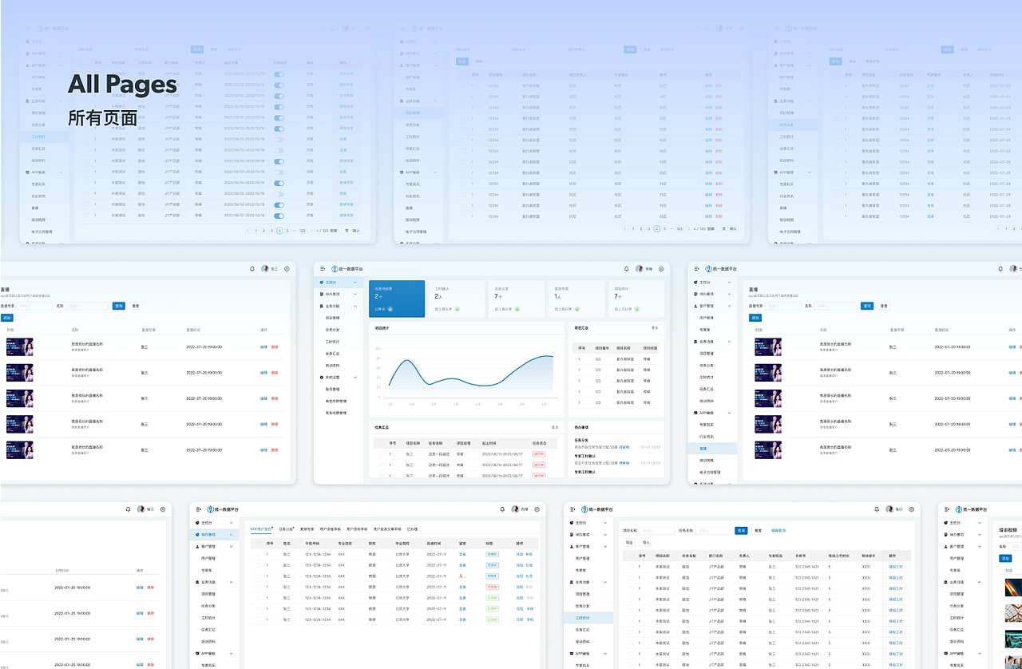Click 导出 button in 工时统计 query window

click(x=629, y=542)
